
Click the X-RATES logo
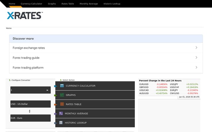(25, 16)
